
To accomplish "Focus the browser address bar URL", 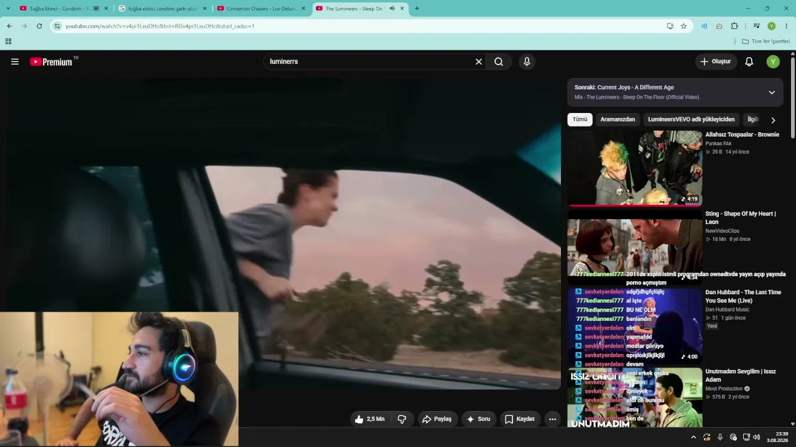I will click(x=160, y=26).
